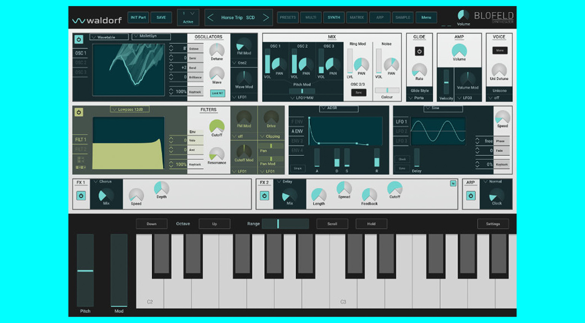Click the Glide Rate knob

419,70
